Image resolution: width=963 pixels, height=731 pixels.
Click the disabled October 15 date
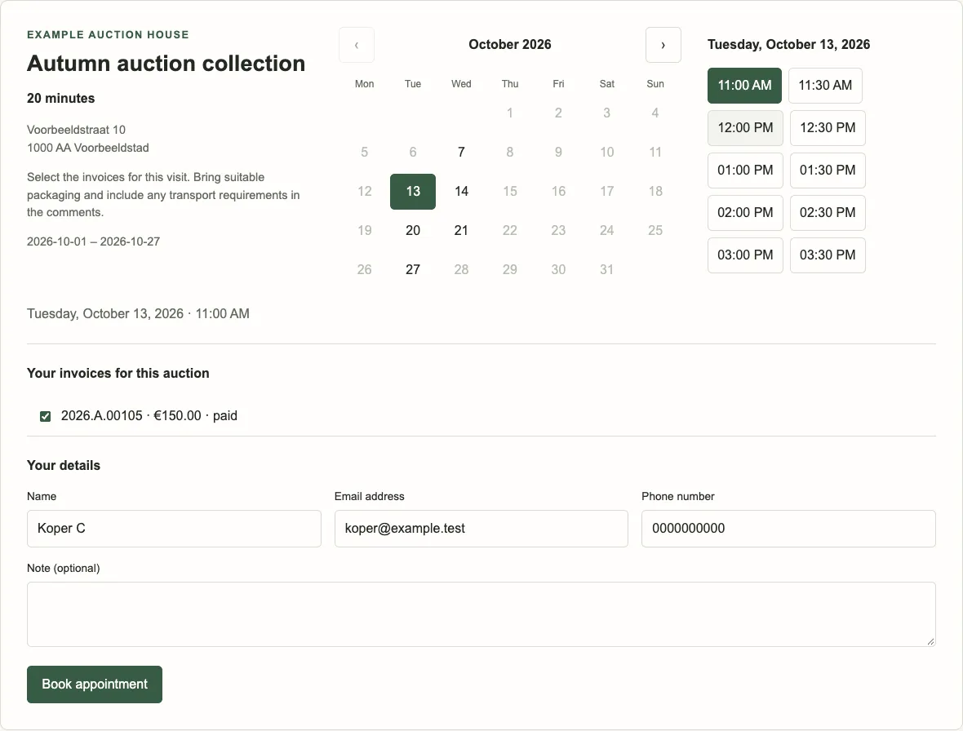pos(510,192)
